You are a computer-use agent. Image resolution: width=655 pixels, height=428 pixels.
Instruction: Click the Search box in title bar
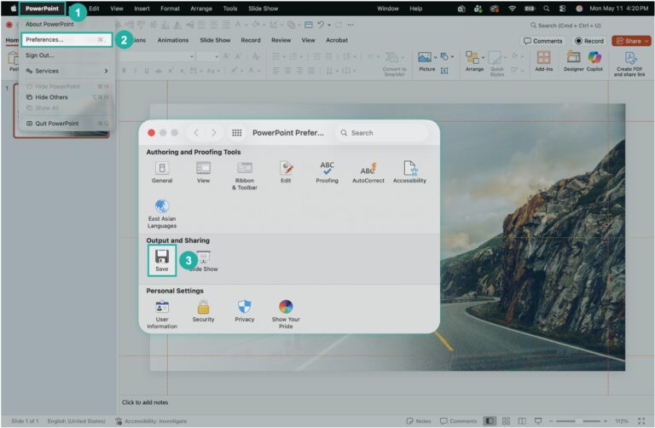[566, 26]
